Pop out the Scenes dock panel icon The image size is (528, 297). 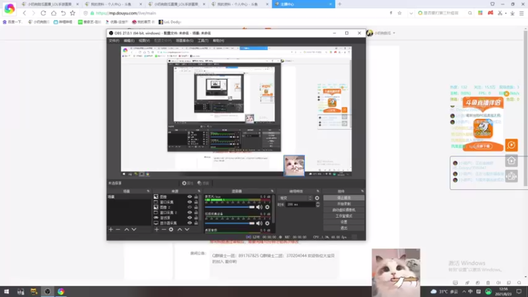click(x=148, y=191)
